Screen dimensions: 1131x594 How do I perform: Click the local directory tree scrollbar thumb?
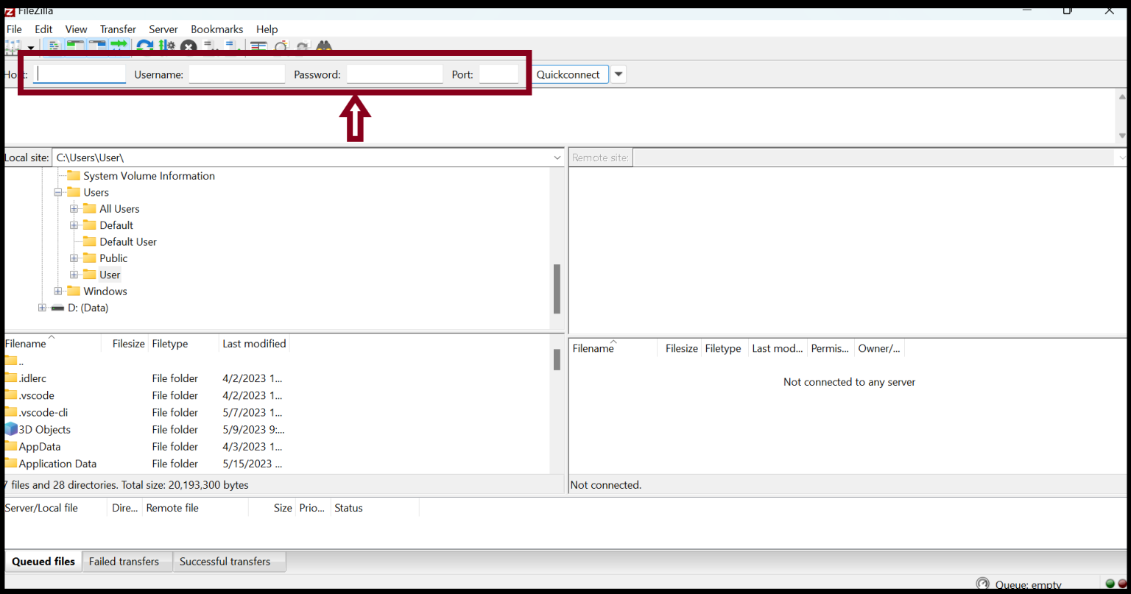coord(557,289)
